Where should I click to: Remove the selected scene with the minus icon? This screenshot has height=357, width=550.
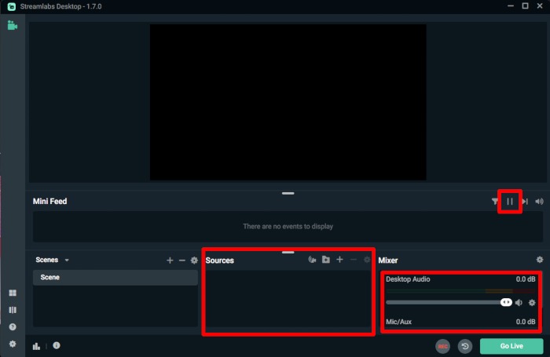point(182,260)
